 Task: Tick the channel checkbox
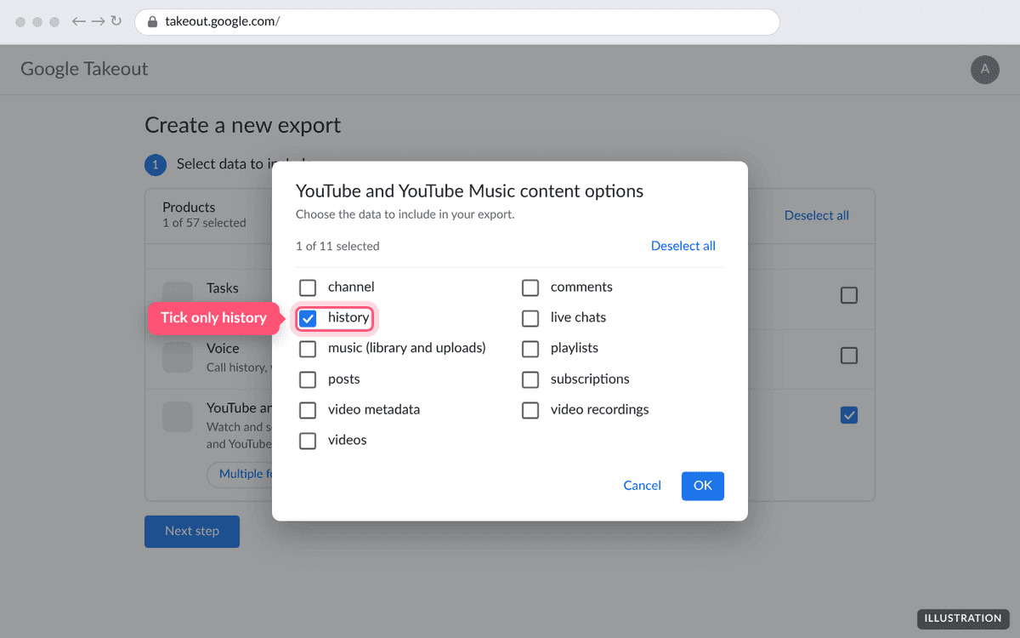[308, 288]
